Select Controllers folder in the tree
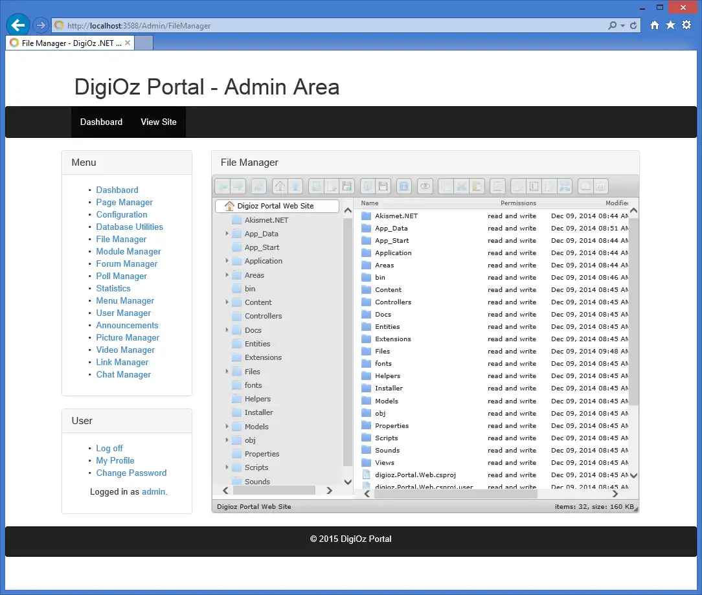 (x=263, y=316)
